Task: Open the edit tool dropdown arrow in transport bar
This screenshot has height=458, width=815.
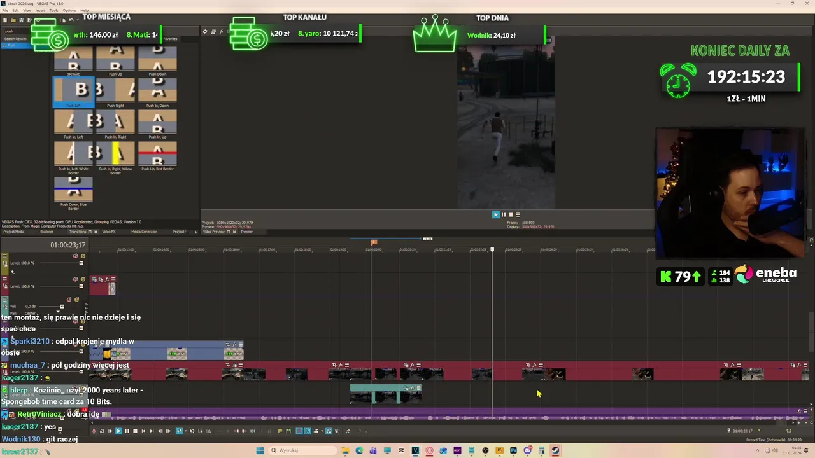Action: point(186,431)
